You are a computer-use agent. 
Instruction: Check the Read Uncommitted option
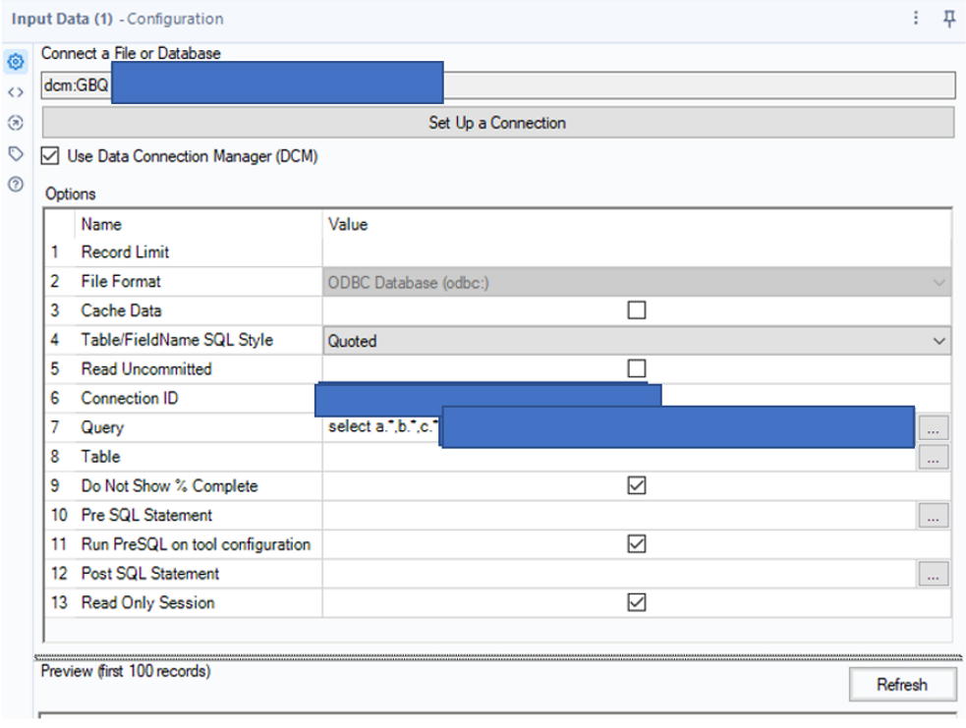pos(636,369)
